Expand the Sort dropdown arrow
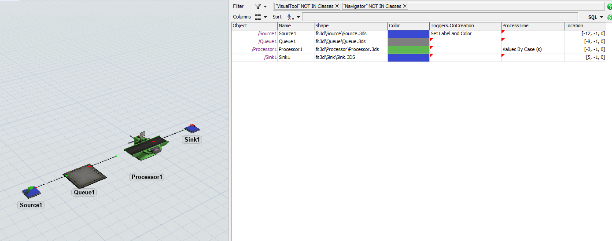The height and width of the screenshot is (241, 612). [298, 17]
